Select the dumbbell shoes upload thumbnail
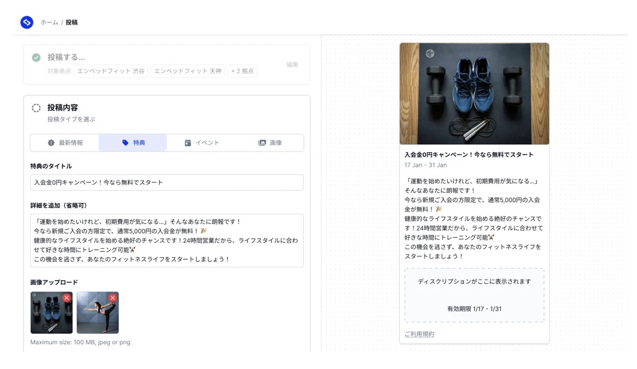637x369 pixels. [x=49, y=315]
